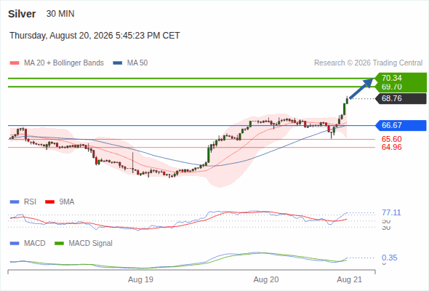Screen dimensions: 429x291
Task: Click the Aug 21 date axis label
Action: pyautogui.click(x=350, y=279)
